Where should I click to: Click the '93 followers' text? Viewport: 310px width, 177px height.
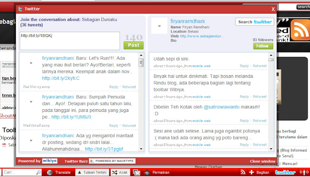(x=263, y=40)
